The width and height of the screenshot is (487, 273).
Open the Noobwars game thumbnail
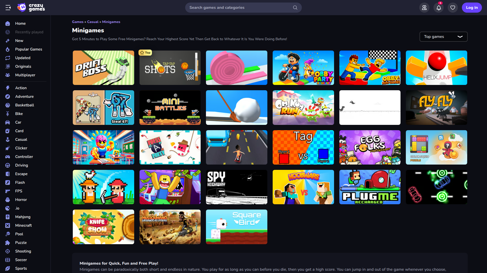[303, 187]
